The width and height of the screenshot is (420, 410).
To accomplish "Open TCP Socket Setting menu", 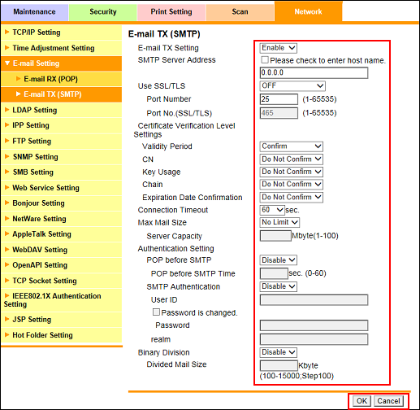I will coord(62,281).
